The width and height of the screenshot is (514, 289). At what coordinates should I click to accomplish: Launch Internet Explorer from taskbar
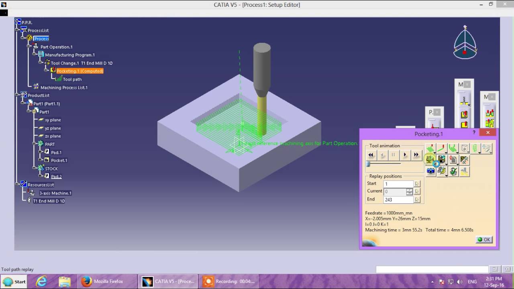pos(41,281)
